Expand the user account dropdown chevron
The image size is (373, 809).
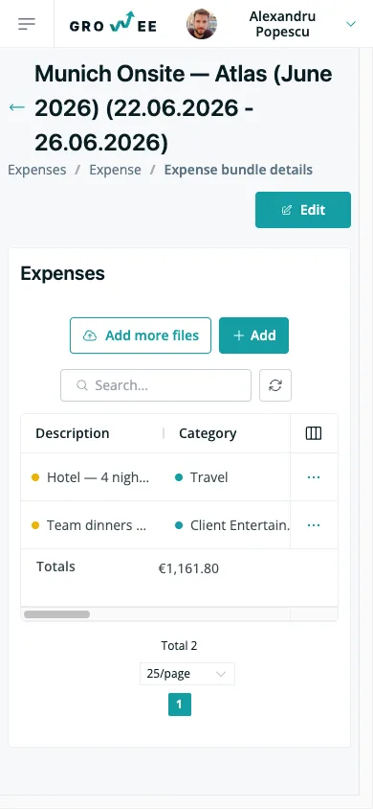(351, 24)
